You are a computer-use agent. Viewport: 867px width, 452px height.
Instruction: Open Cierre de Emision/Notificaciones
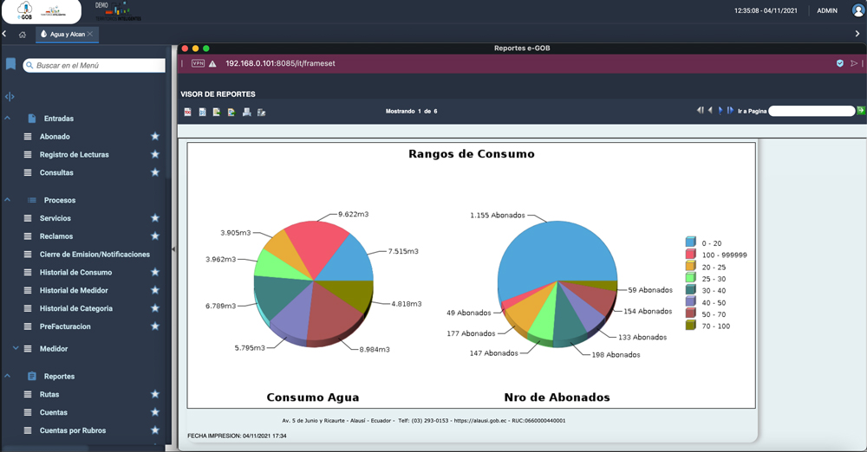[x=95, y=255]
